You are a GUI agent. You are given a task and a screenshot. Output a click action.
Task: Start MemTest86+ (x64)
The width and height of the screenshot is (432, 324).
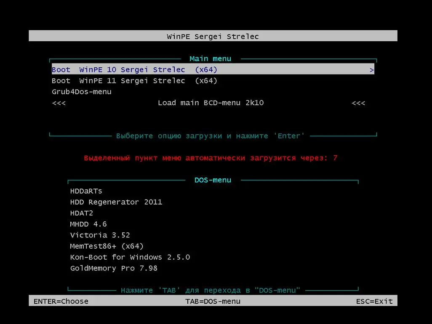coord(107,246)
